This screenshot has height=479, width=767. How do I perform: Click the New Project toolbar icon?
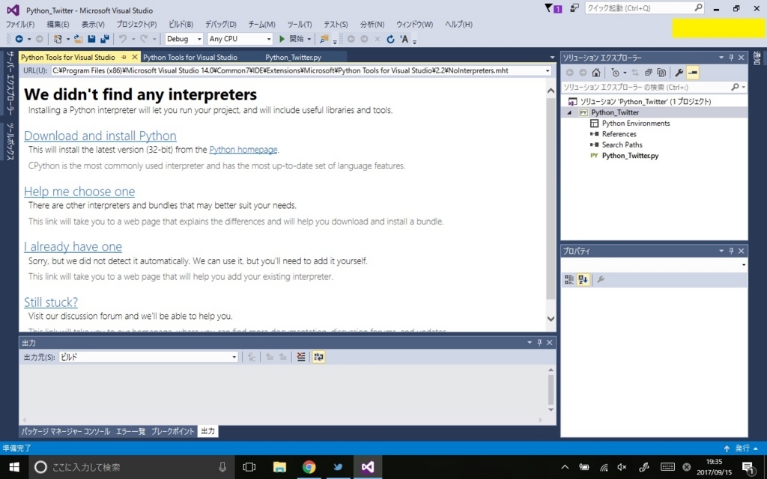pos(58,39)
